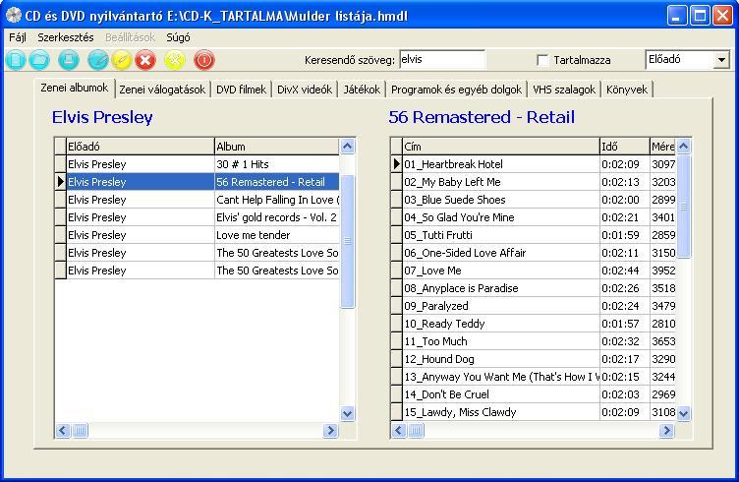Switch to the Játékok tab
This screenshot has width=739, height=482.
362,90
